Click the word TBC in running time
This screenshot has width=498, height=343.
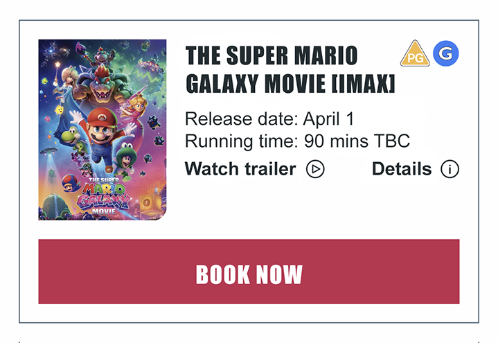point(392,141)
